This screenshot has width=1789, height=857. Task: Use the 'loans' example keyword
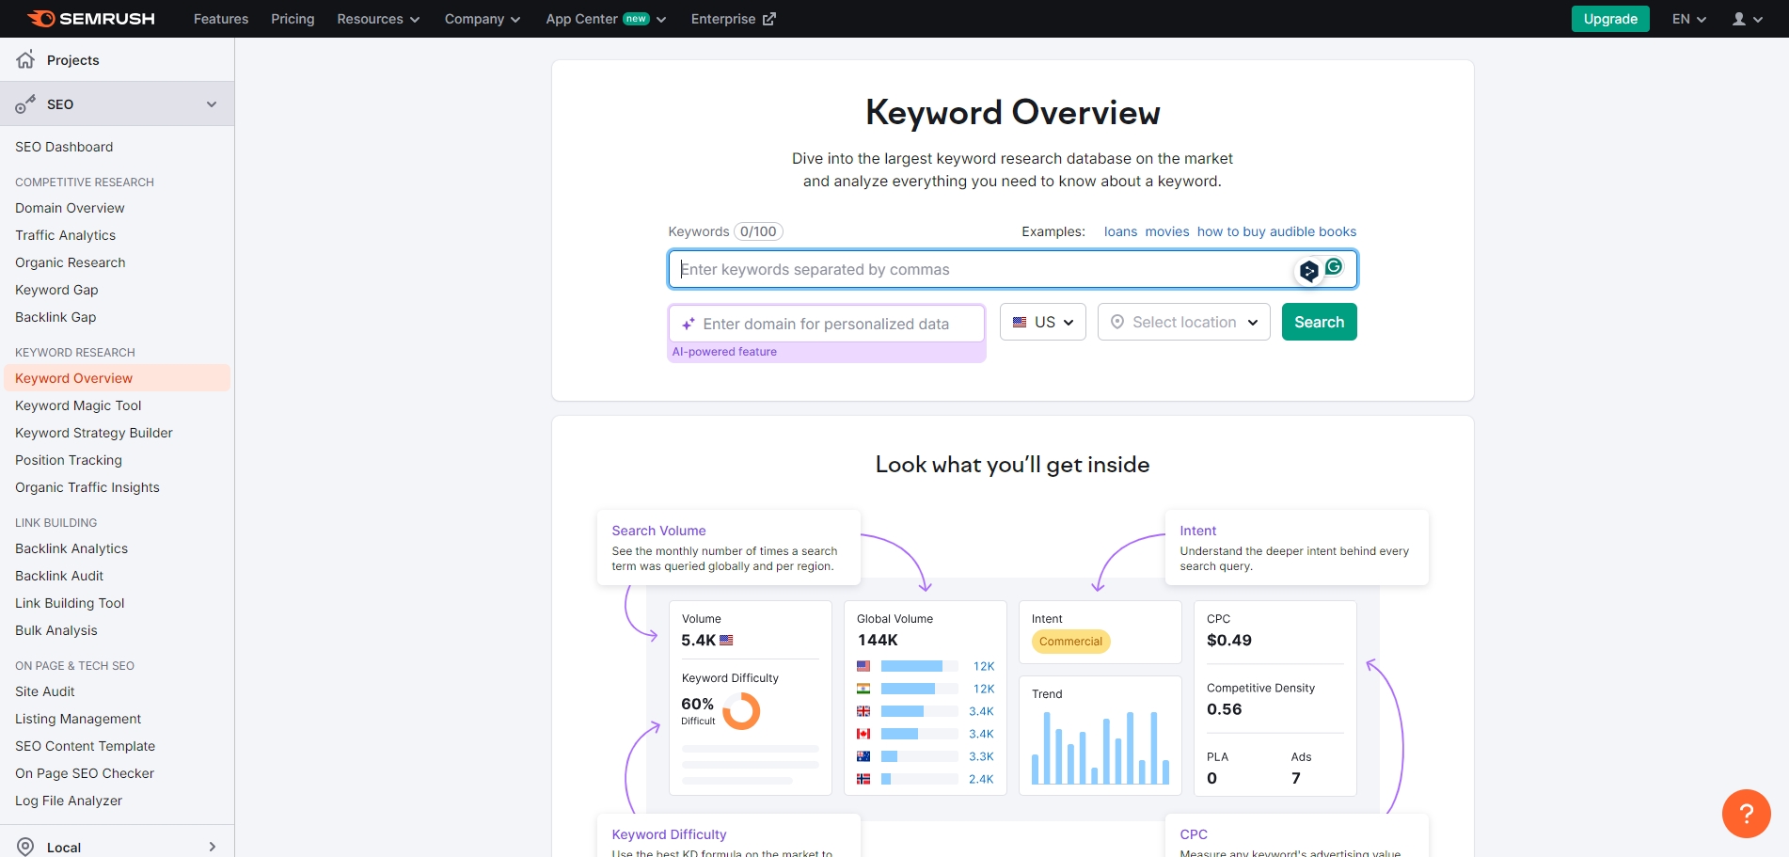[x=1120, y=231]
